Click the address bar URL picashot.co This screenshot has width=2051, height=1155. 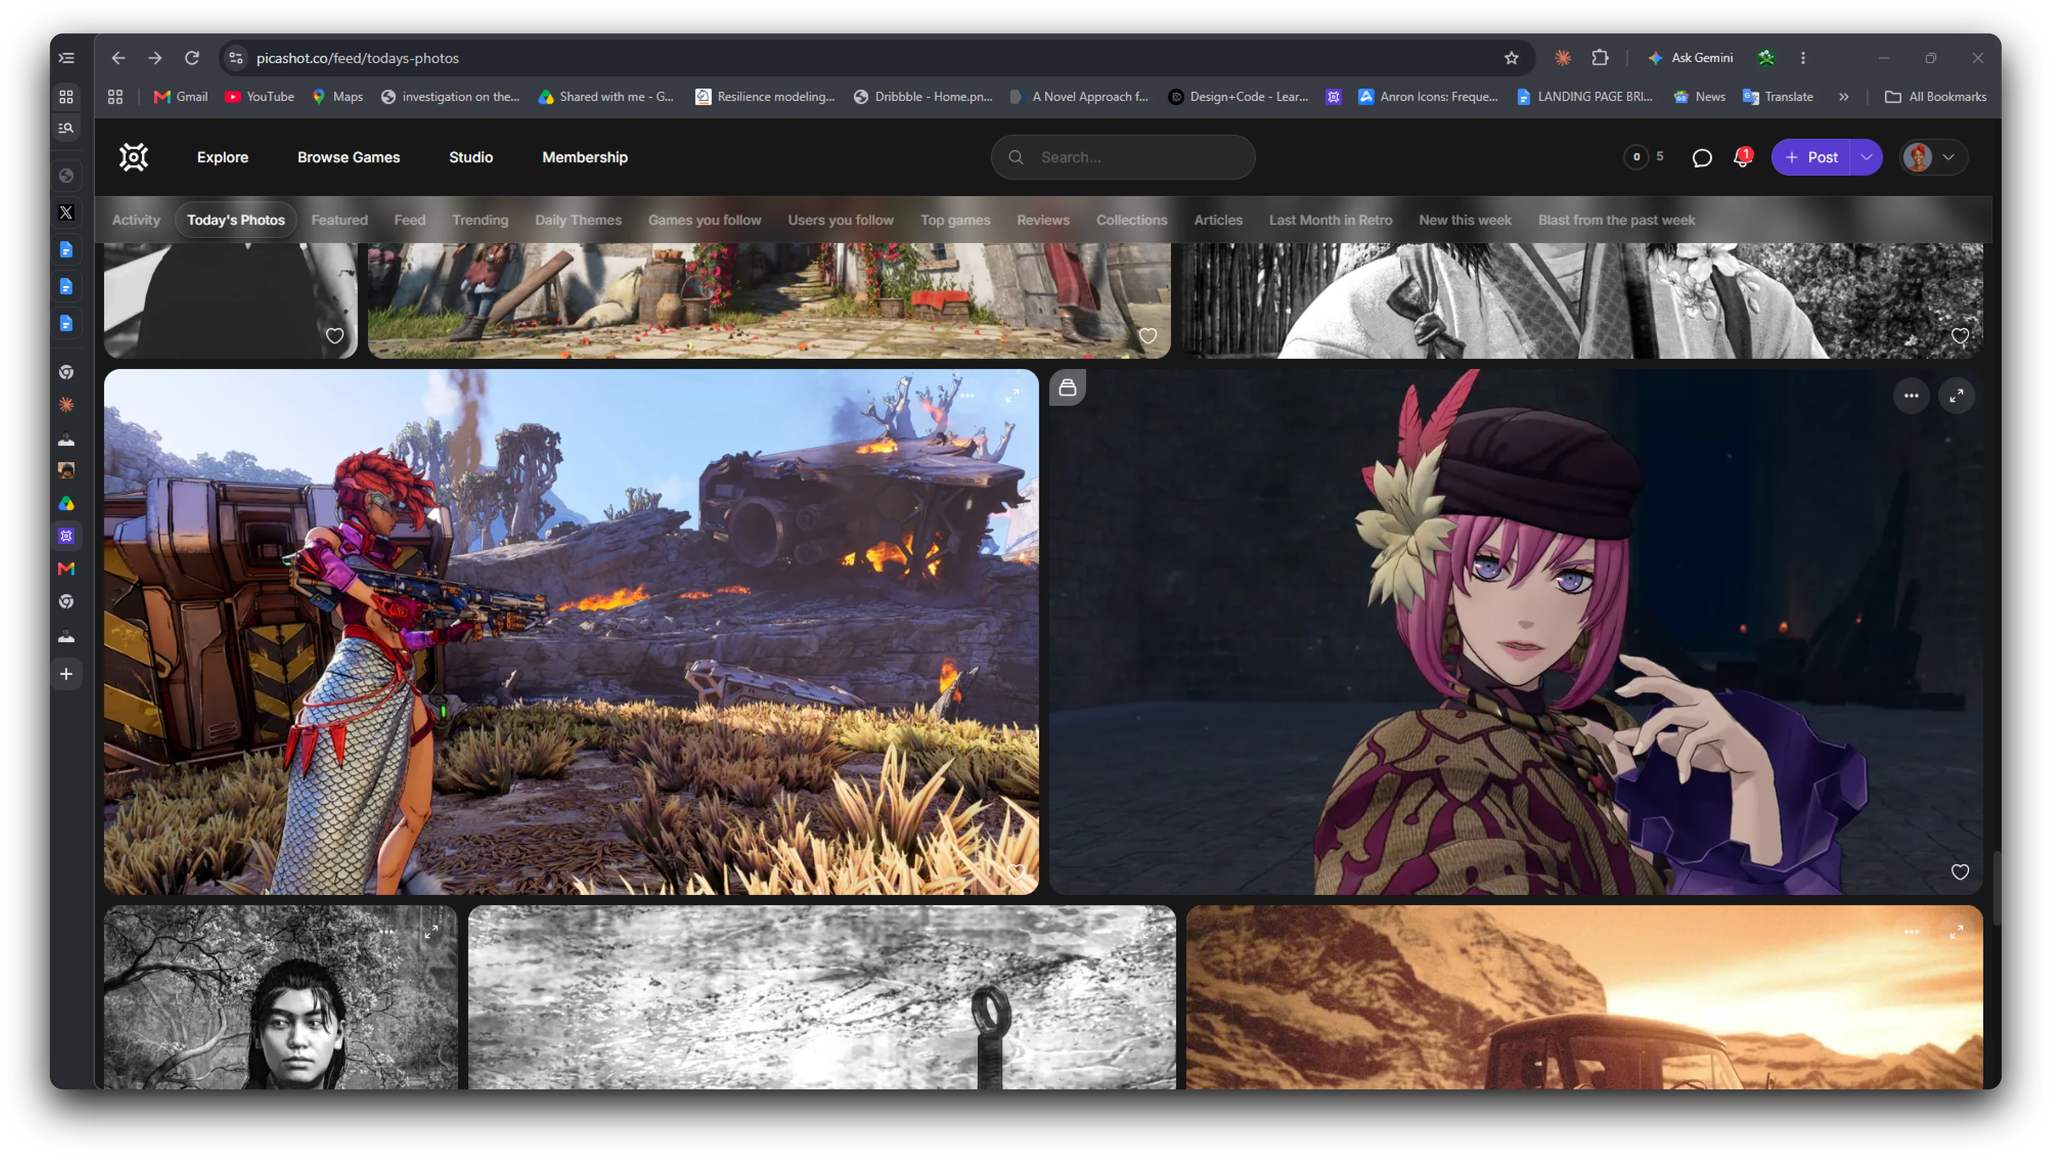[x=358, y=58]
